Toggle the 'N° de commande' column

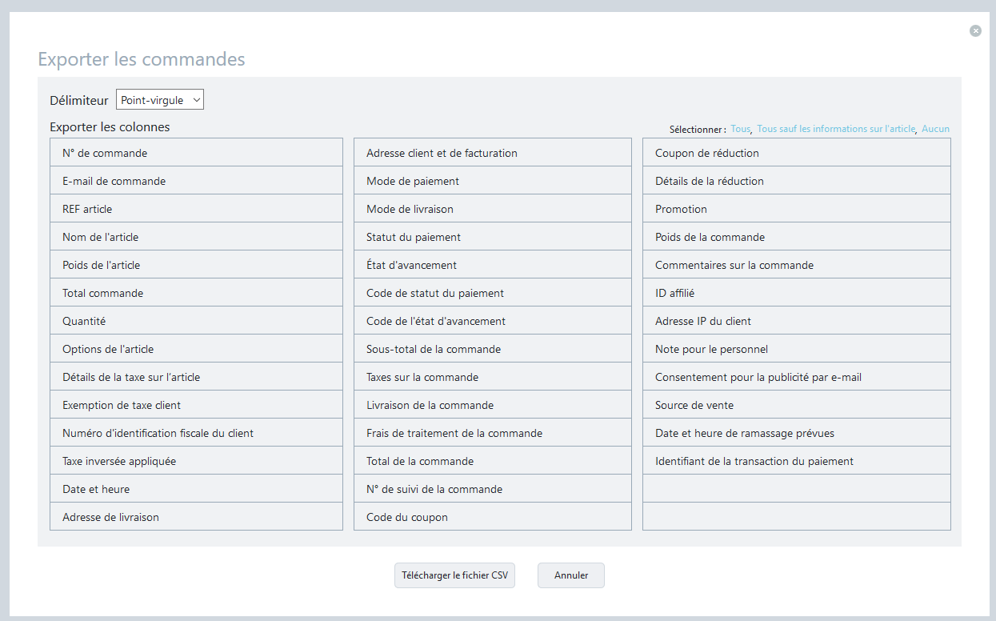pos(196,153)
